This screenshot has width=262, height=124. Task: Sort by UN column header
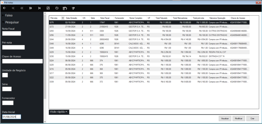click(x=85, y=18)
